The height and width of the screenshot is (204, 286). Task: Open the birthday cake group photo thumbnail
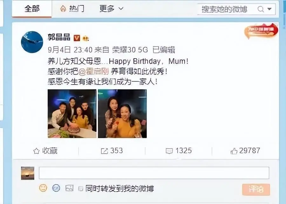[x=72, y=114]
